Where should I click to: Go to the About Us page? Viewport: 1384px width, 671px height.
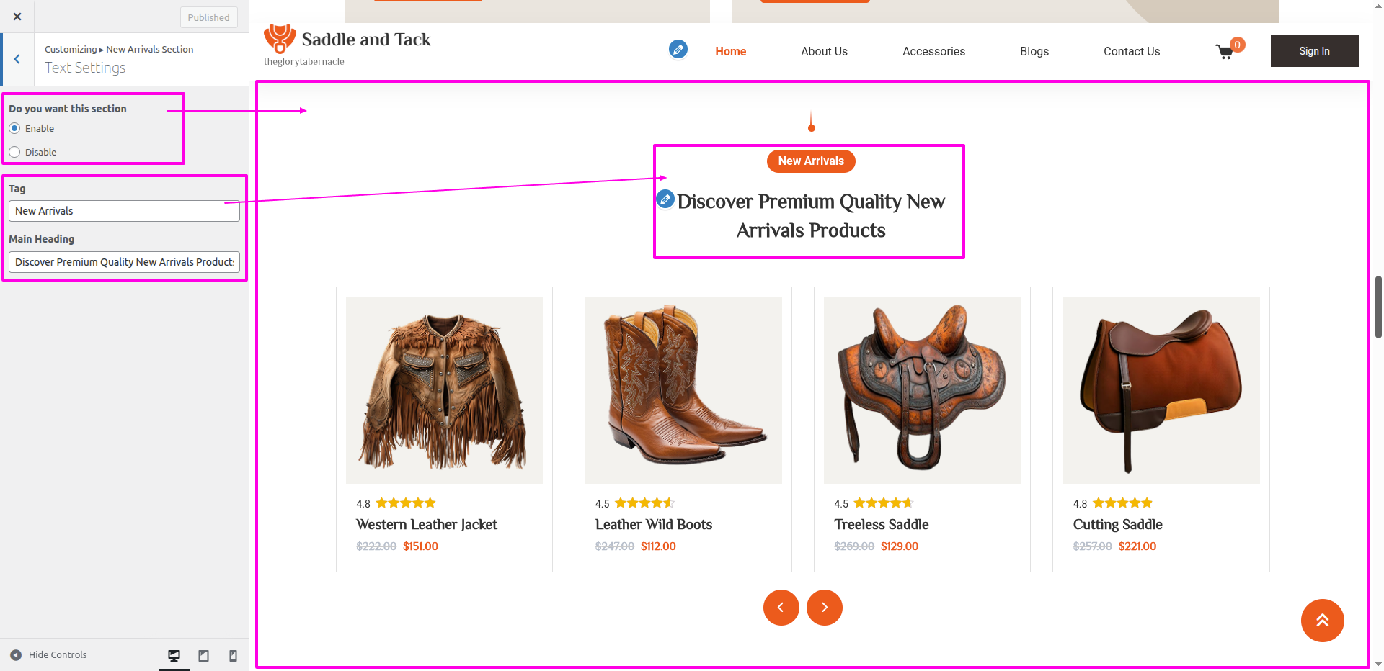coord(824,51)
